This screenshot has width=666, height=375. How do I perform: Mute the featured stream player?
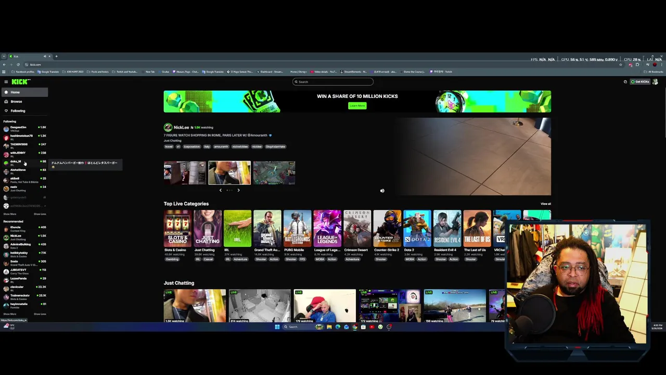coord(382,191)
